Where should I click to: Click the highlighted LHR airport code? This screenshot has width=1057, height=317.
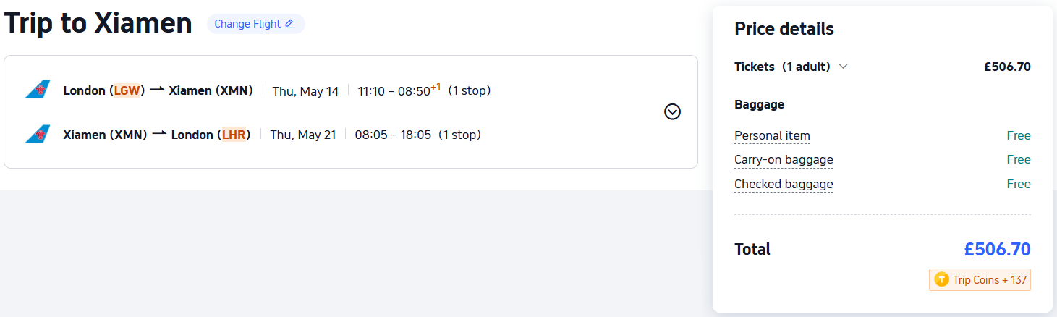coord(234,135)
